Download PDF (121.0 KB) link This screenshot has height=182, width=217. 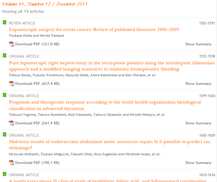37,44
